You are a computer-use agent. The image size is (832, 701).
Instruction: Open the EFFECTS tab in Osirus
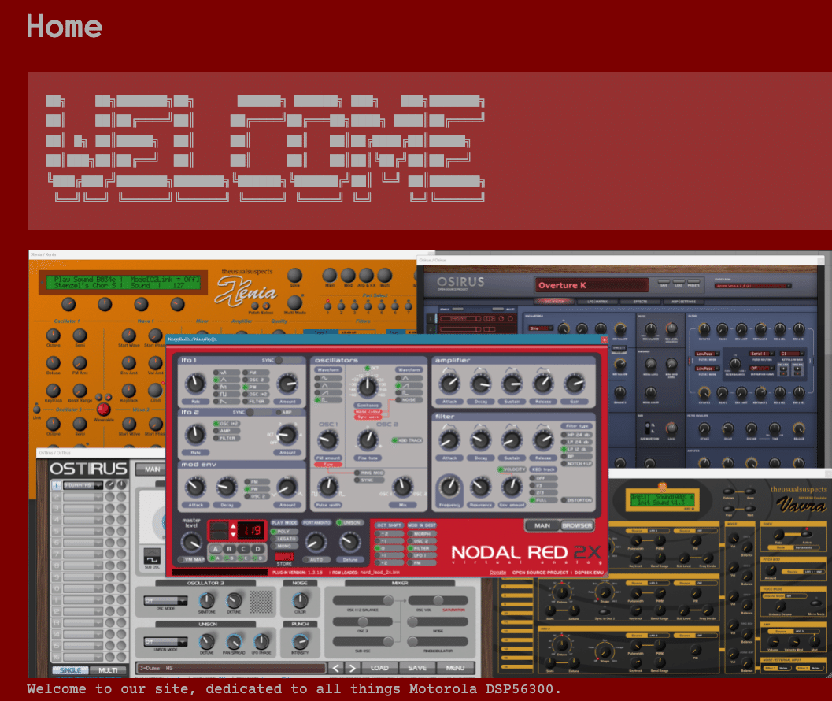641,302
